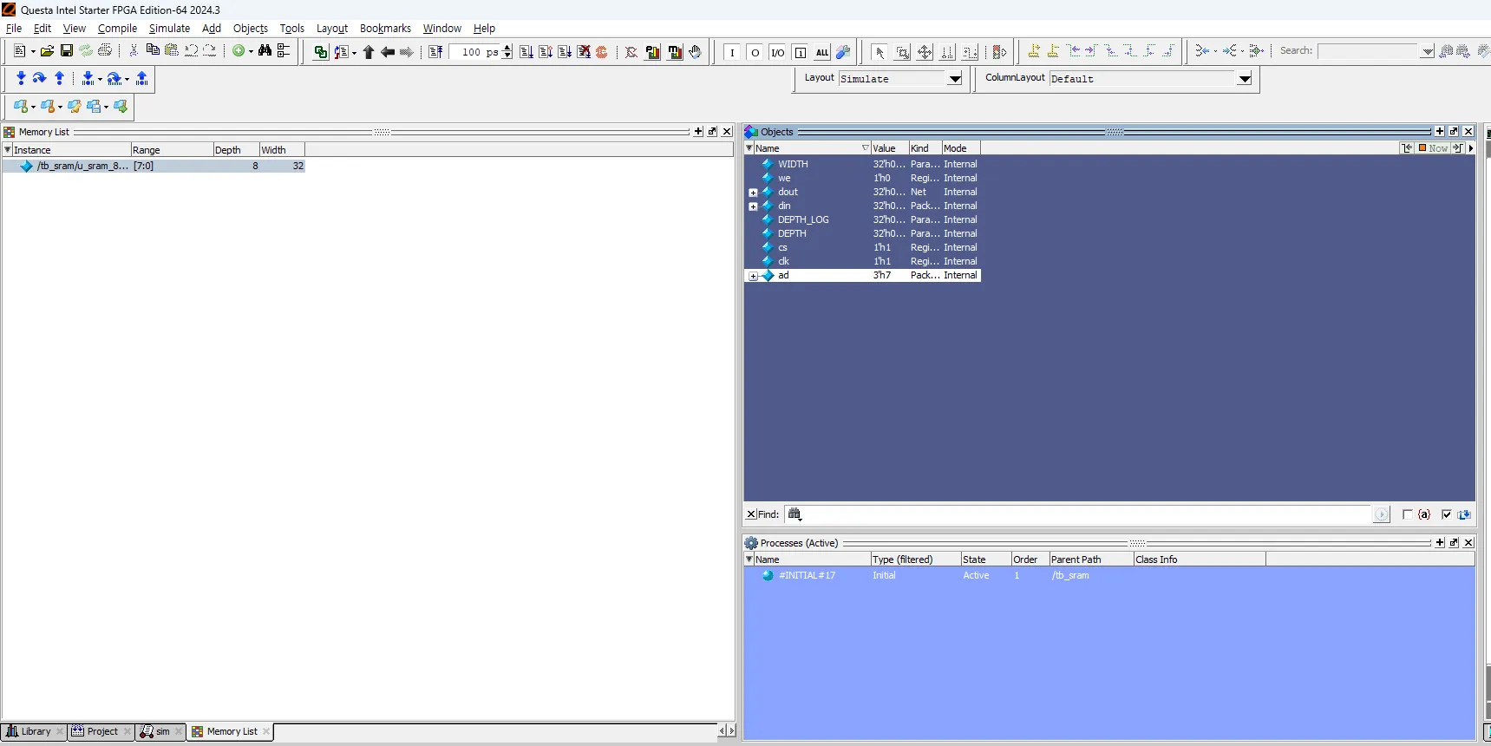This screenshot has width=1491, height=746.
Task: Open the Processes column options triangle
Action: click(x=749, y=559)
